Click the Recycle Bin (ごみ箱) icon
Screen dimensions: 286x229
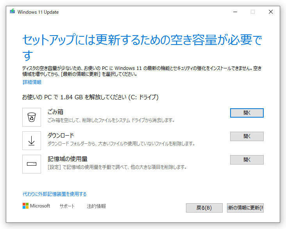coord(32,117)
